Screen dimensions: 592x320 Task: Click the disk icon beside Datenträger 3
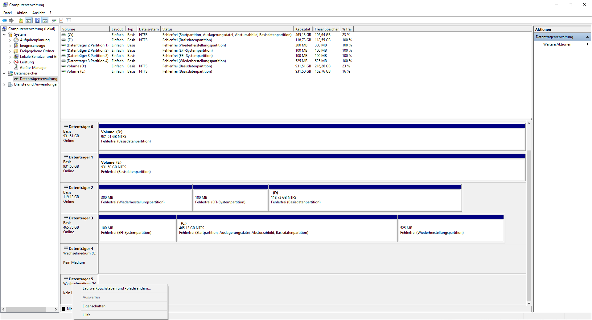pos(66,218)
